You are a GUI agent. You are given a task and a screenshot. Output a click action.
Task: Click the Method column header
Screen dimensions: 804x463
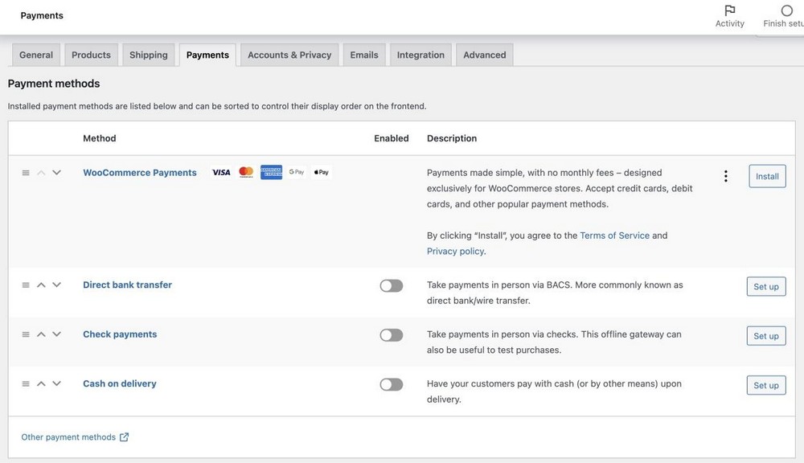(x=100, y=138)
